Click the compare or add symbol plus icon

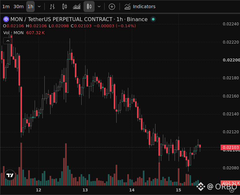(x=112, y=6)
